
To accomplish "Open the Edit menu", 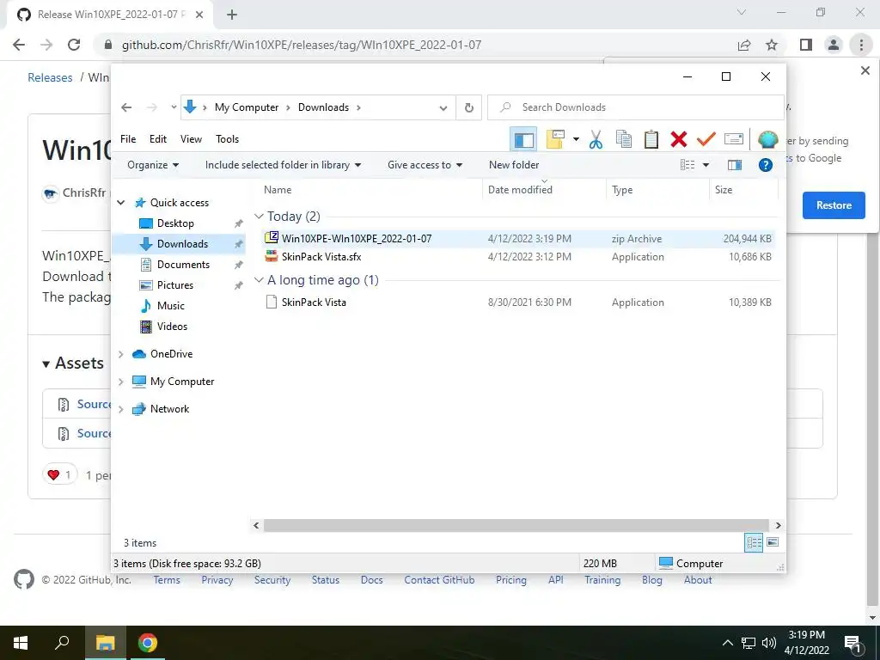I will coord(158,139).
